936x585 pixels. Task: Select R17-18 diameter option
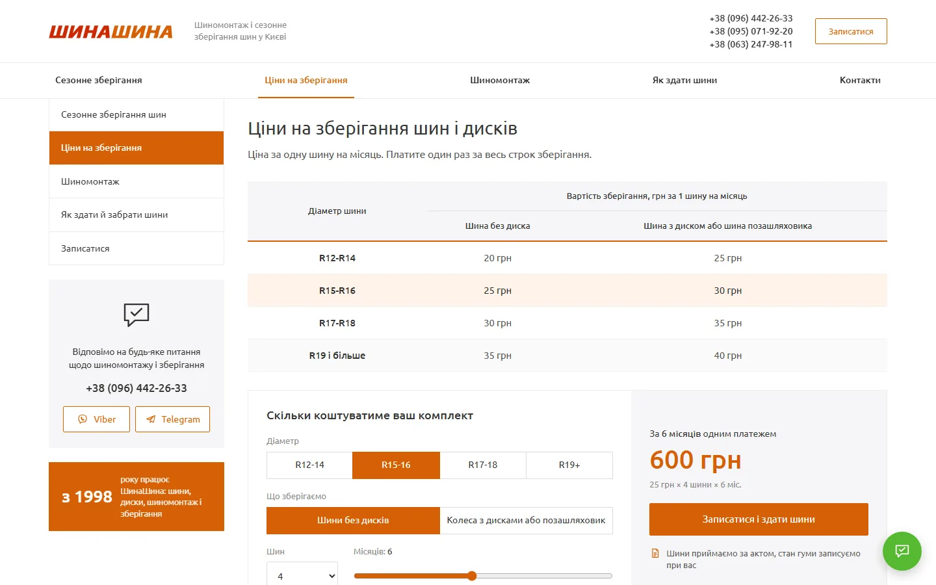pos(483,465)
